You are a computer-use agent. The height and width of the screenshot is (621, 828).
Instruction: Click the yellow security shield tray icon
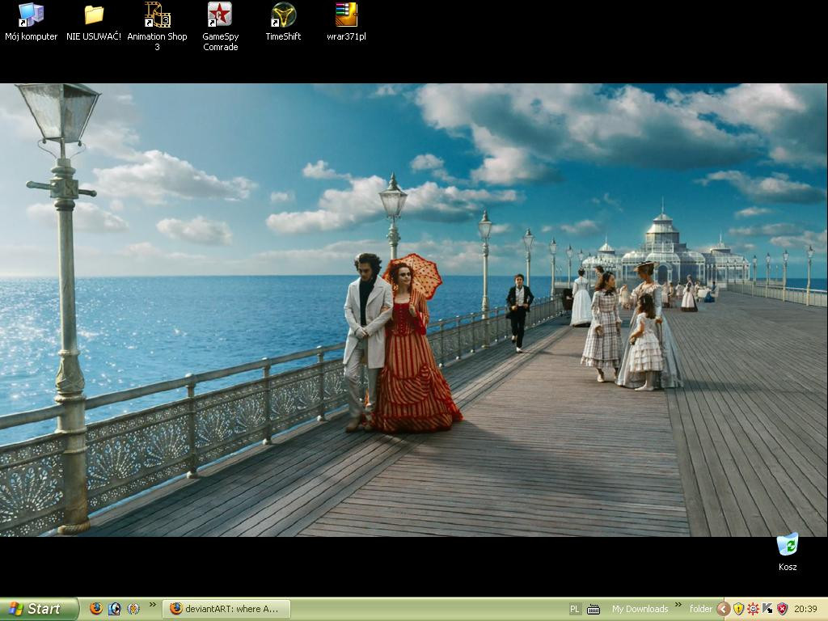pyautogui.click(x=738, y=610)
